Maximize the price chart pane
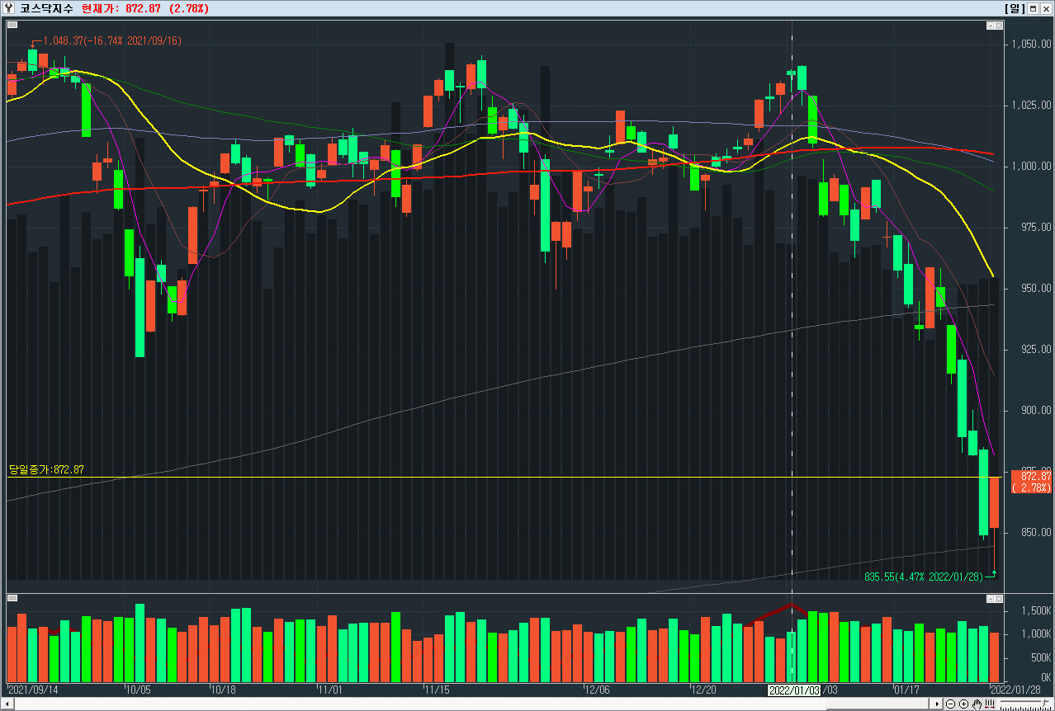The width and height of the screenshot is (1055, 711). pos(991,26)
